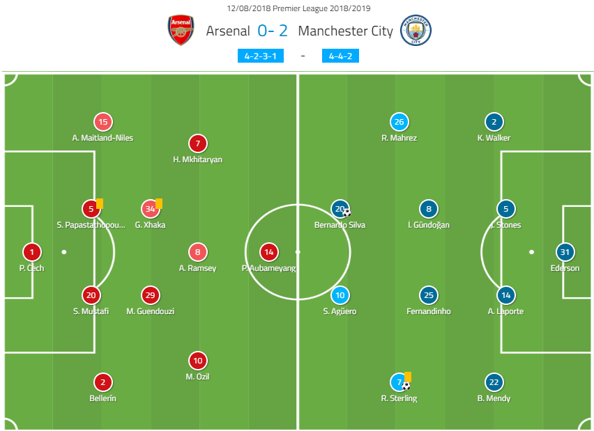Click the yellow card next to Xhaka

pyautogui.click(x=159, y=203)
